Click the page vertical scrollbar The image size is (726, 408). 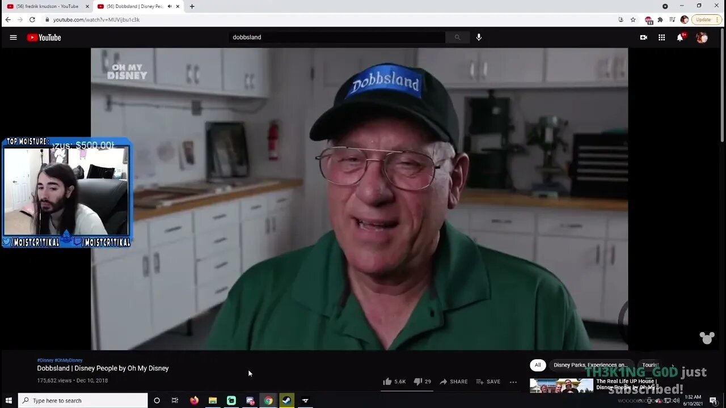[722, 85]
